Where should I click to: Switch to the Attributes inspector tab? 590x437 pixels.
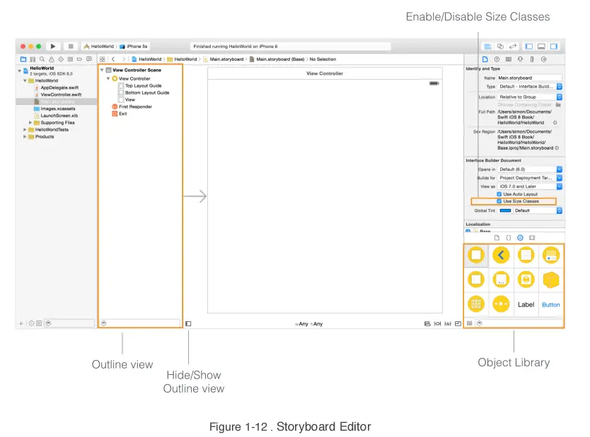(x=521, y=59)
